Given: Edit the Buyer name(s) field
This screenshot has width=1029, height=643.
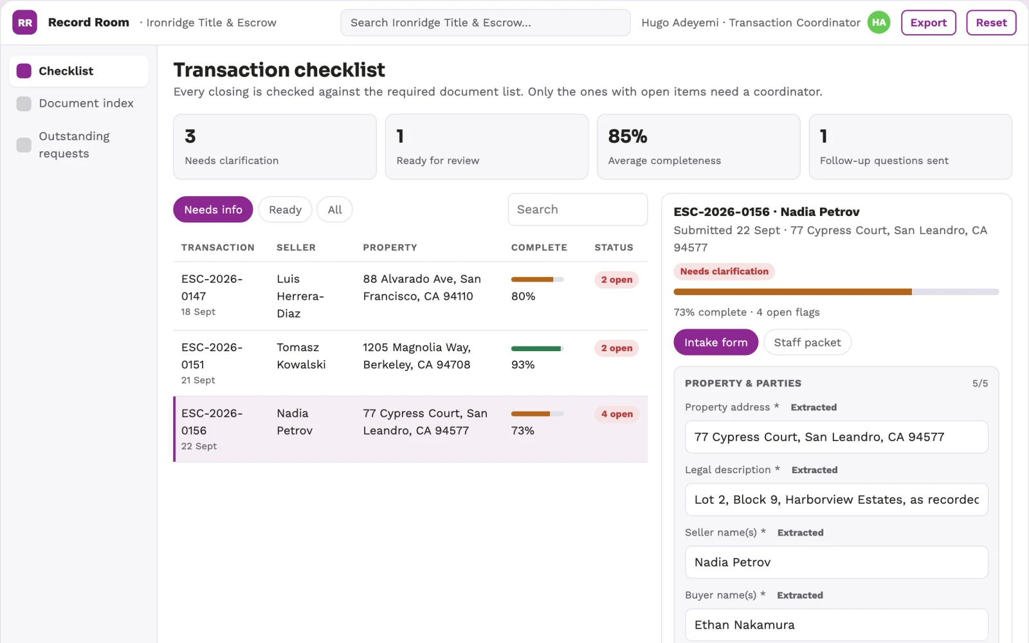Looking at the screenshot, I should (836, 625).
